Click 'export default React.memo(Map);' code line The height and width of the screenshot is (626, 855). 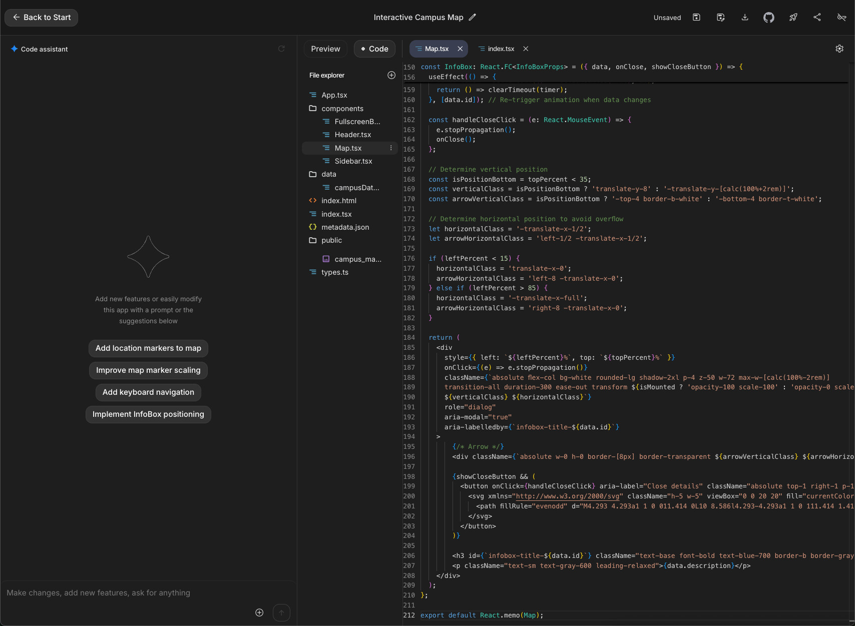coord(482,615)
